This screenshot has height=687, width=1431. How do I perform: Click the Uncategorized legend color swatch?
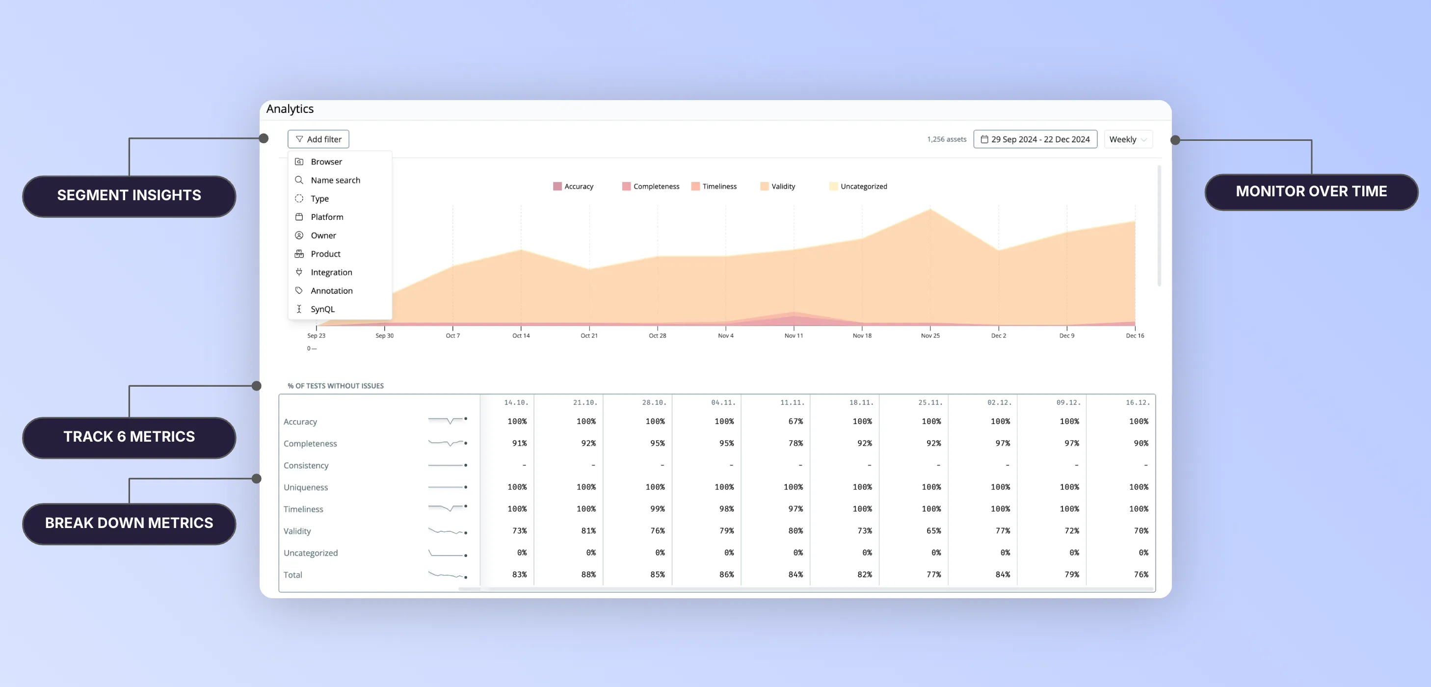click(833, 186)
